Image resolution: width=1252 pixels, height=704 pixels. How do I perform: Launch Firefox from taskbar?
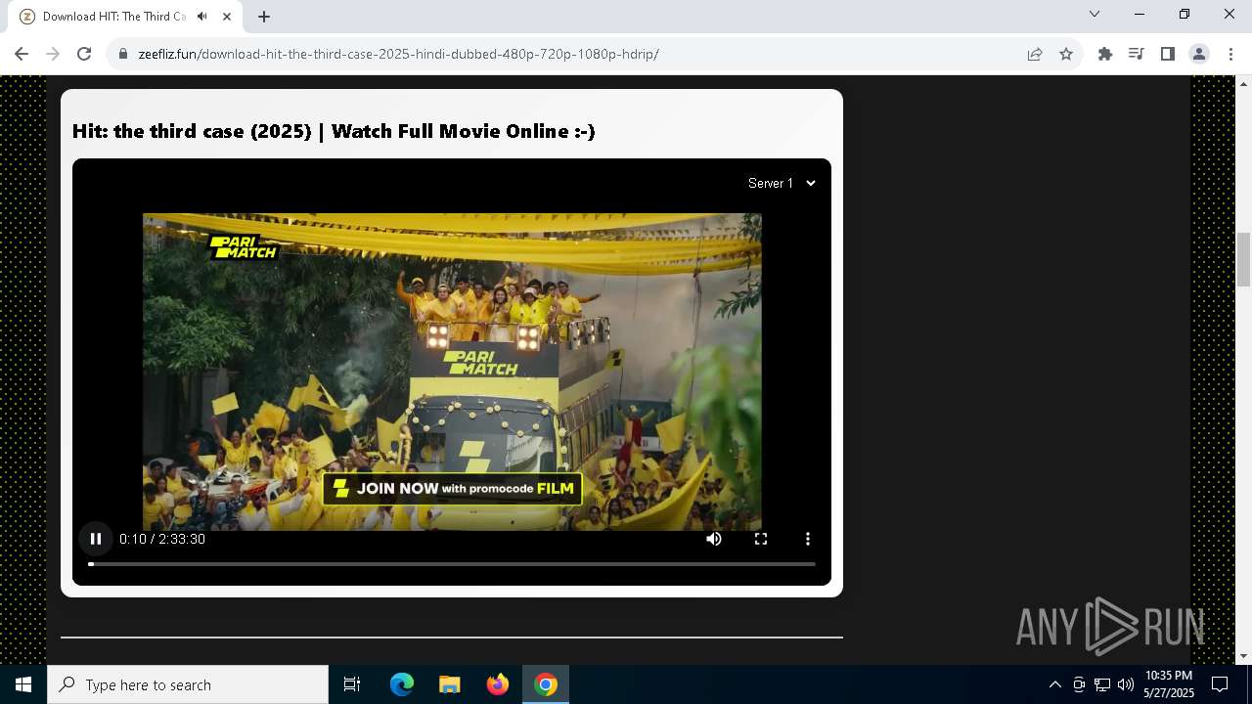tap(498, 684)
